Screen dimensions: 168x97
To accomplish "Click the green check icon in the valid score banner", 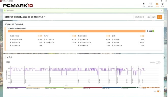I will click(5, 10).
